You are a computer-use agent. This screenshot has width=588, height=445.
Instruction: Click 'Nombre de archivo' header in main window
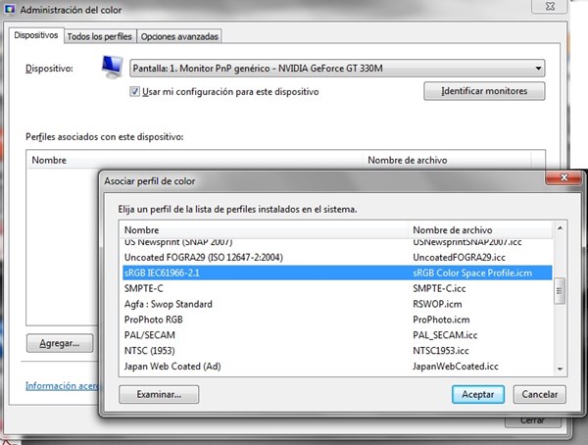[447, 160]
